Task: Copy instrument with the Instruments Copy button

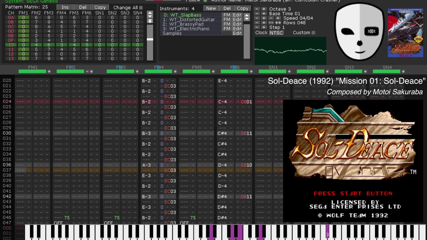Action: point(243,8)
